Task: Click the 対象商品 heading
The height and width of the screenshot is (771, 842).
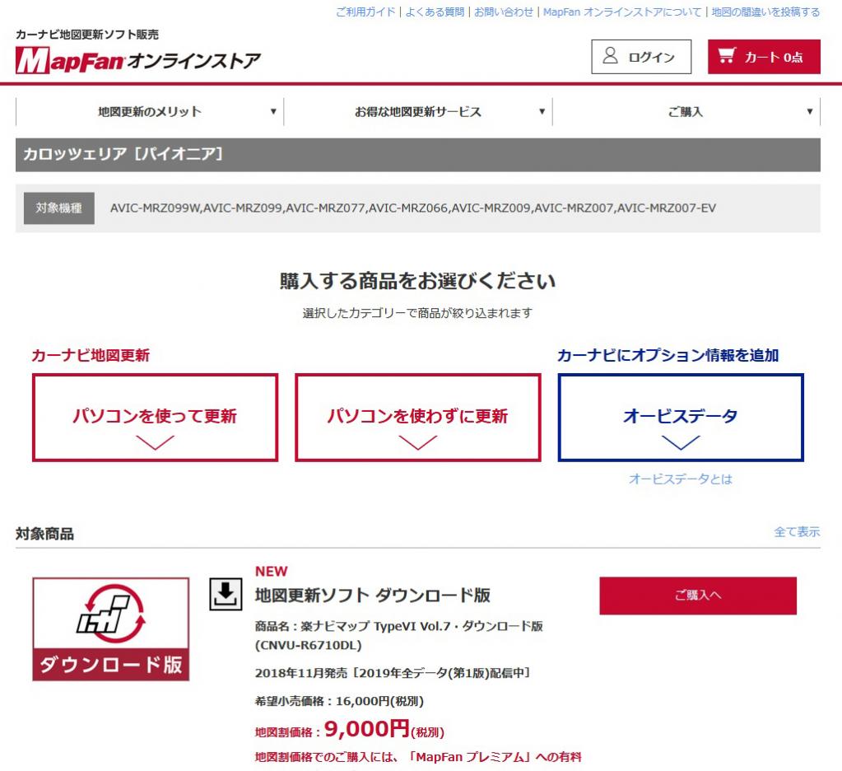Action: point(44,534)
